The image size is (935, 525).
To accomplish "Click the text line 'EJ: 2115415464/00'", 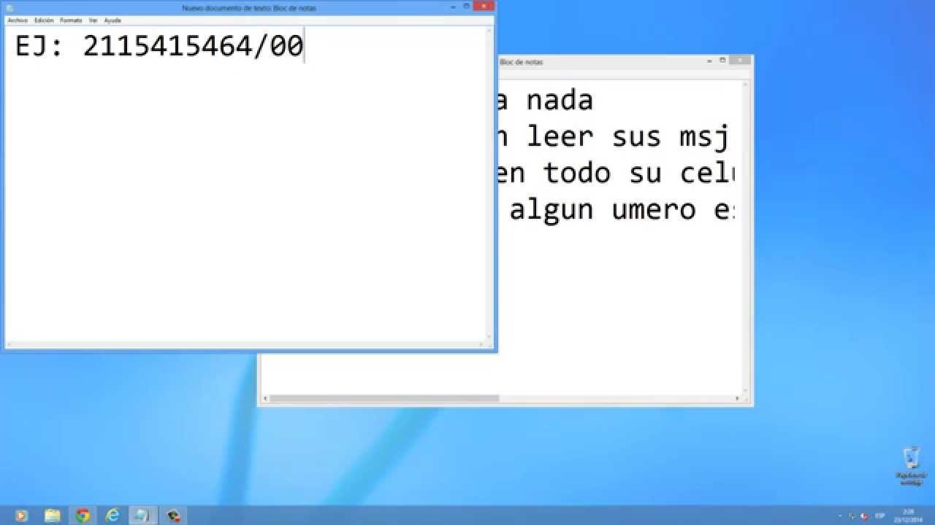I will pyautogui.click(x=159, y=47).
